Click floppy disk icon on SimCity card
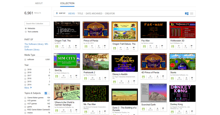 pos(57,76)
